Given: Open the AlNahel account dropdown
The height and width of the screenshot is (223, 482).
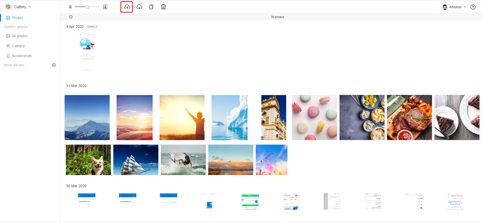Looking at the screenshot, I should (x=465, y=7).
